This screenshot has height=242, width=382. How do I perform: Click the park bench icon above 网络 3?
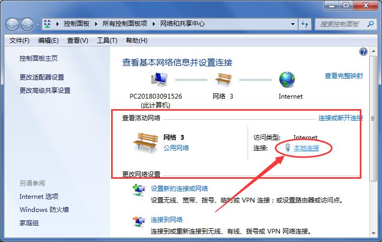[x=223, y=80]
